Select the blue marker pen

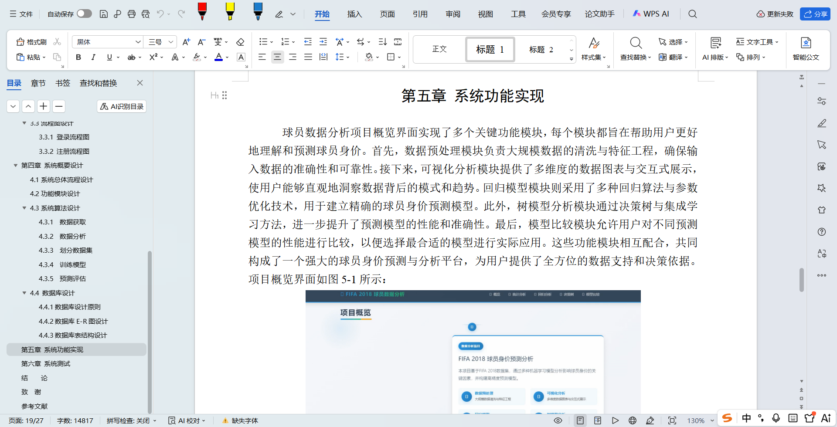[x=258, y=11]
